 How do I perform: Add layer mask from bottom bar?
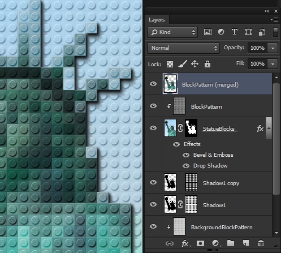[200, 243]
